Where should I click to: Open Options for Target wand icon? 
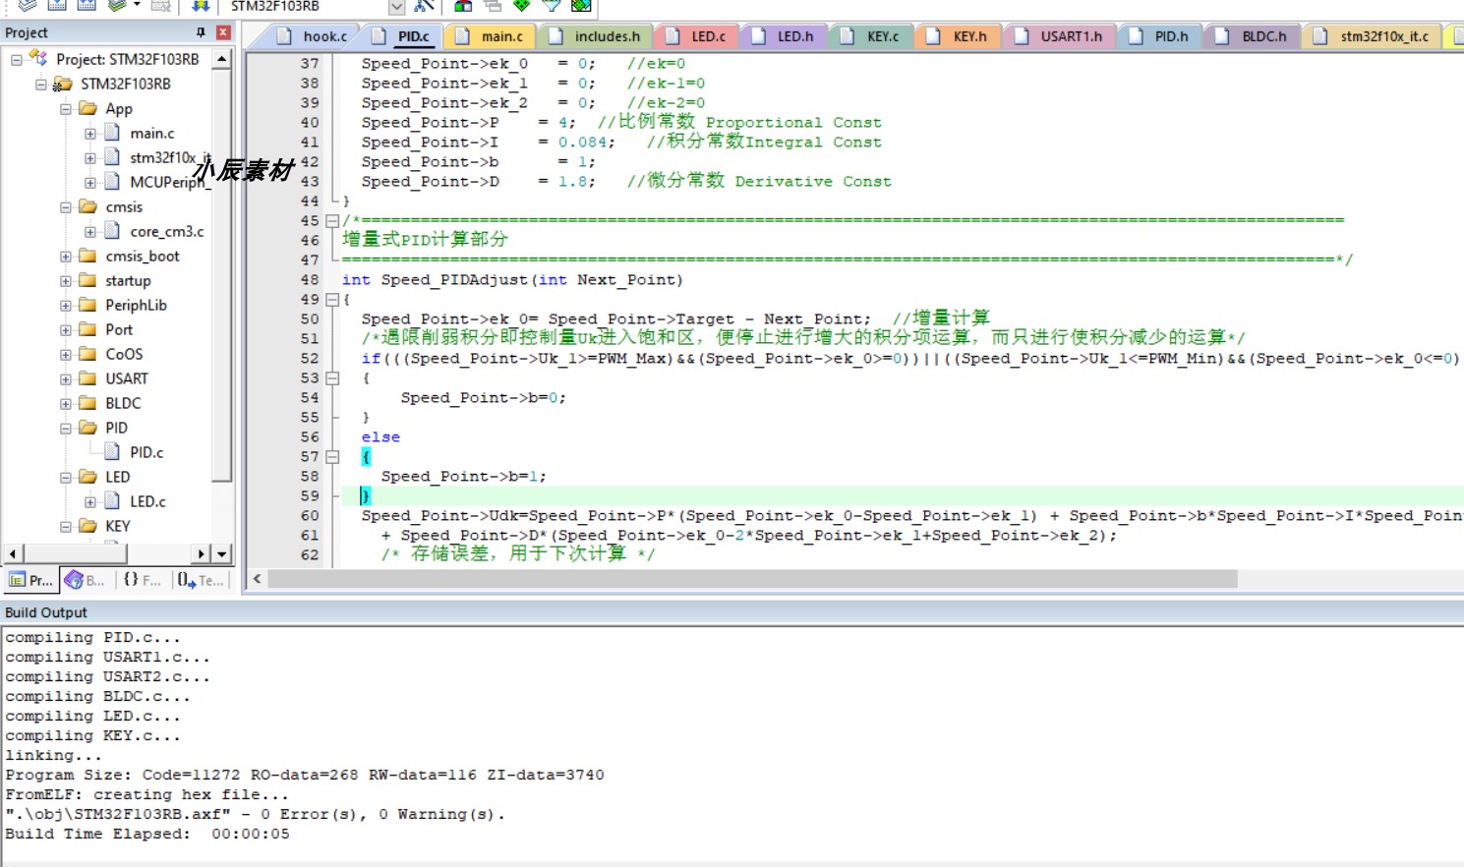tap(424, 6)
